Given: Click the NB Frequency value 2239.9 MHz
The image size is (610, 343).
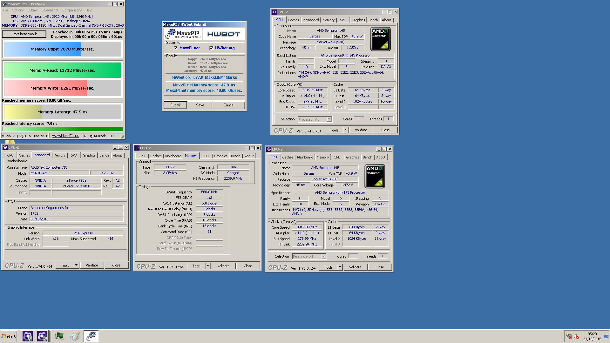Looking at the screenshot, I should pos(233,178).
